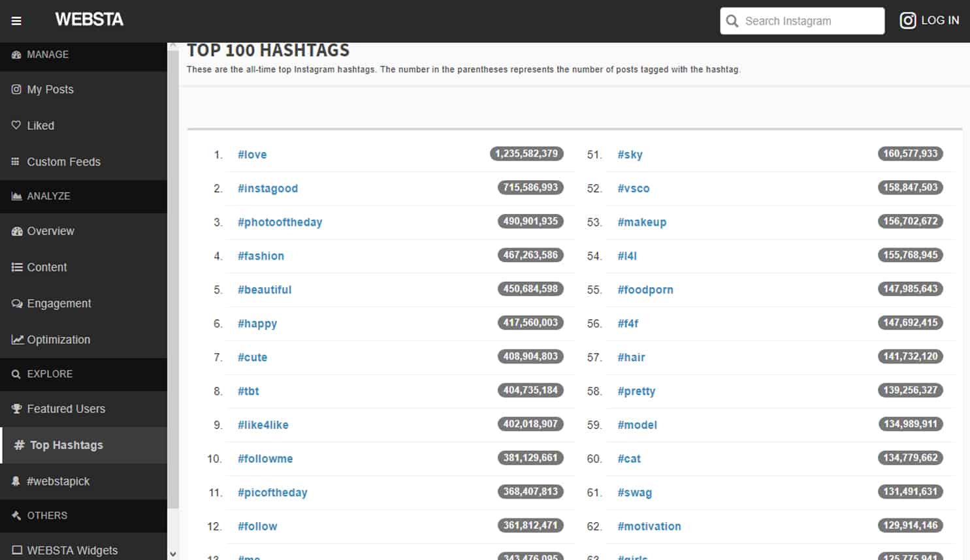Click the My Posts Instagram icon
The height and width of the screenshot is (560, 970).
pos(16,89)
